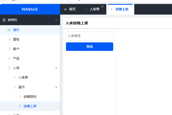Click the thumbs-up icon beside 指引
This screenshot has height=115, width=172.
click(9, 30)
